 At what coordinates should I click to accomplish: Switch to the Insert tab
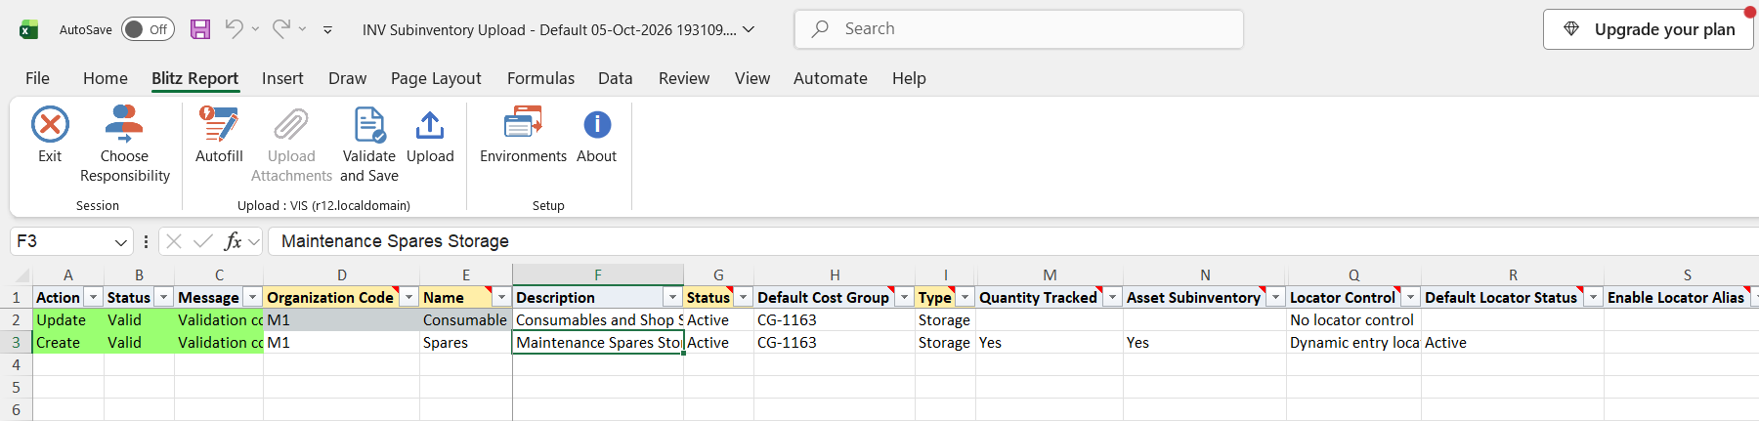[x=282, y=78]
